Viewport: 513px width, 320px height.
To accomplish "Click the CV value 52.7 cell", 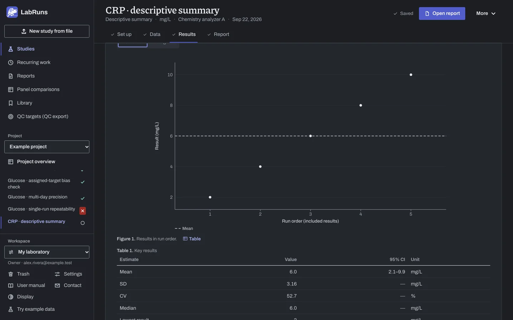I will 292,296.
